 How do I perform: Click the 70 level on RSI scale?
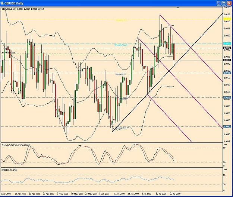(x=224, y=175)
